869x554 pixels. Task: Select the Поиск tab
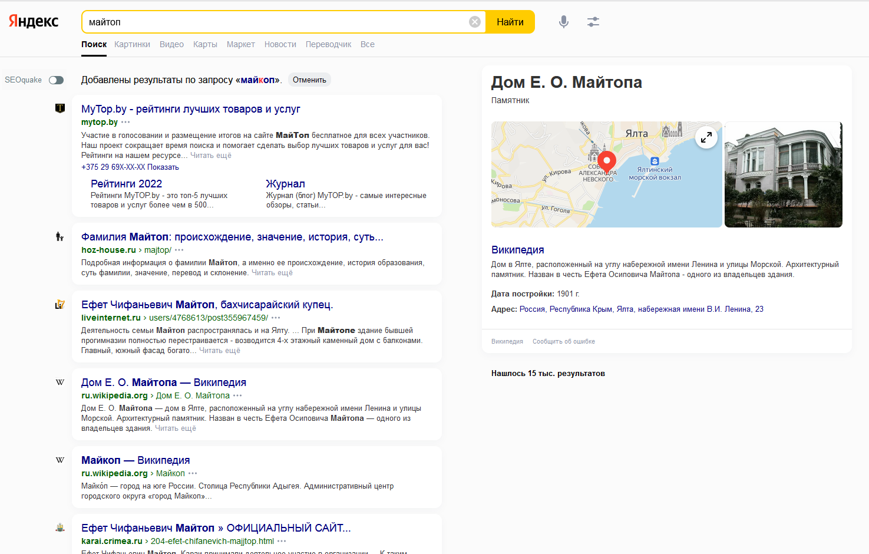coord(94,44)
